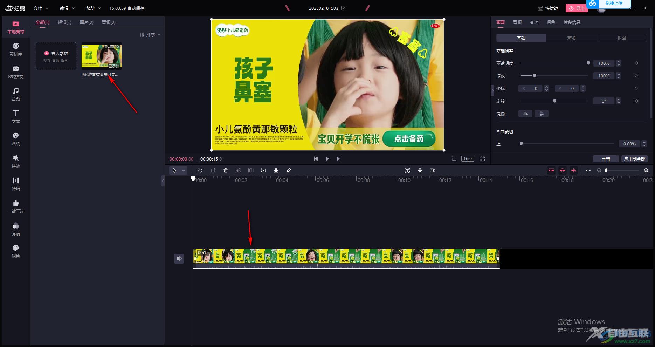Toggle scale keyframe diamond
Screen dimensions: 655x347
coord(636,76)
